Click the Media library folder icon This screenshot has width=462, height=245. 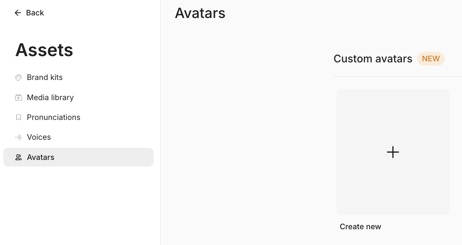pyautogui.click(x=18, y=98)
